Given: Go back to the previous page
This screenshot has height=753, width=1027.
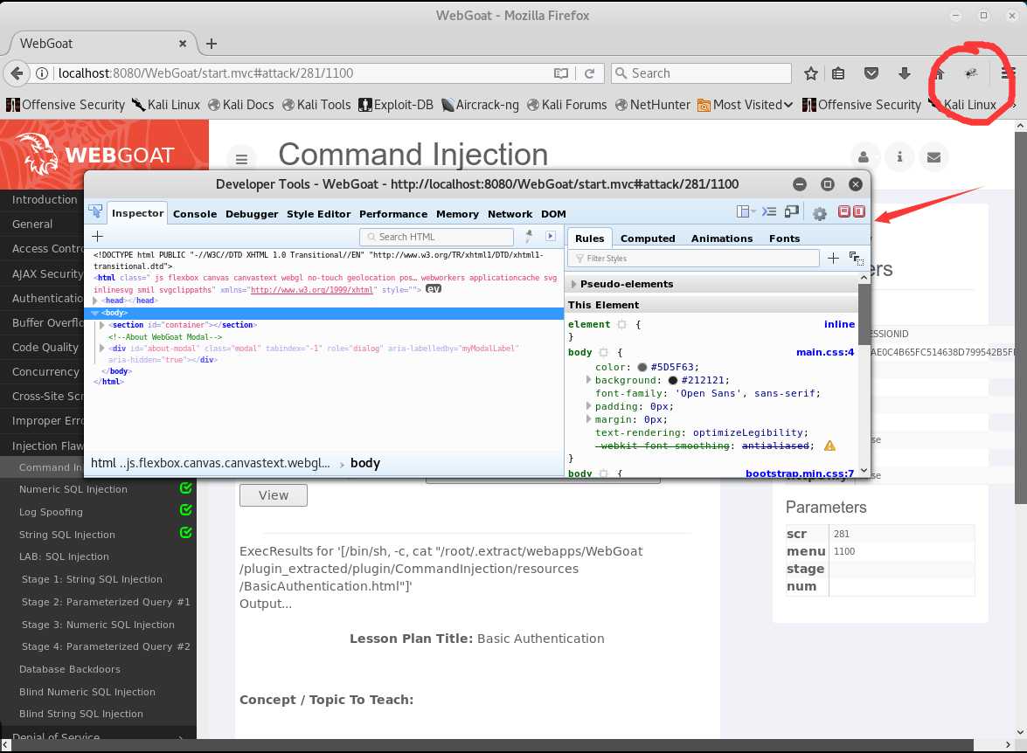Looking at the screenshot, I should tap(17, 73).
